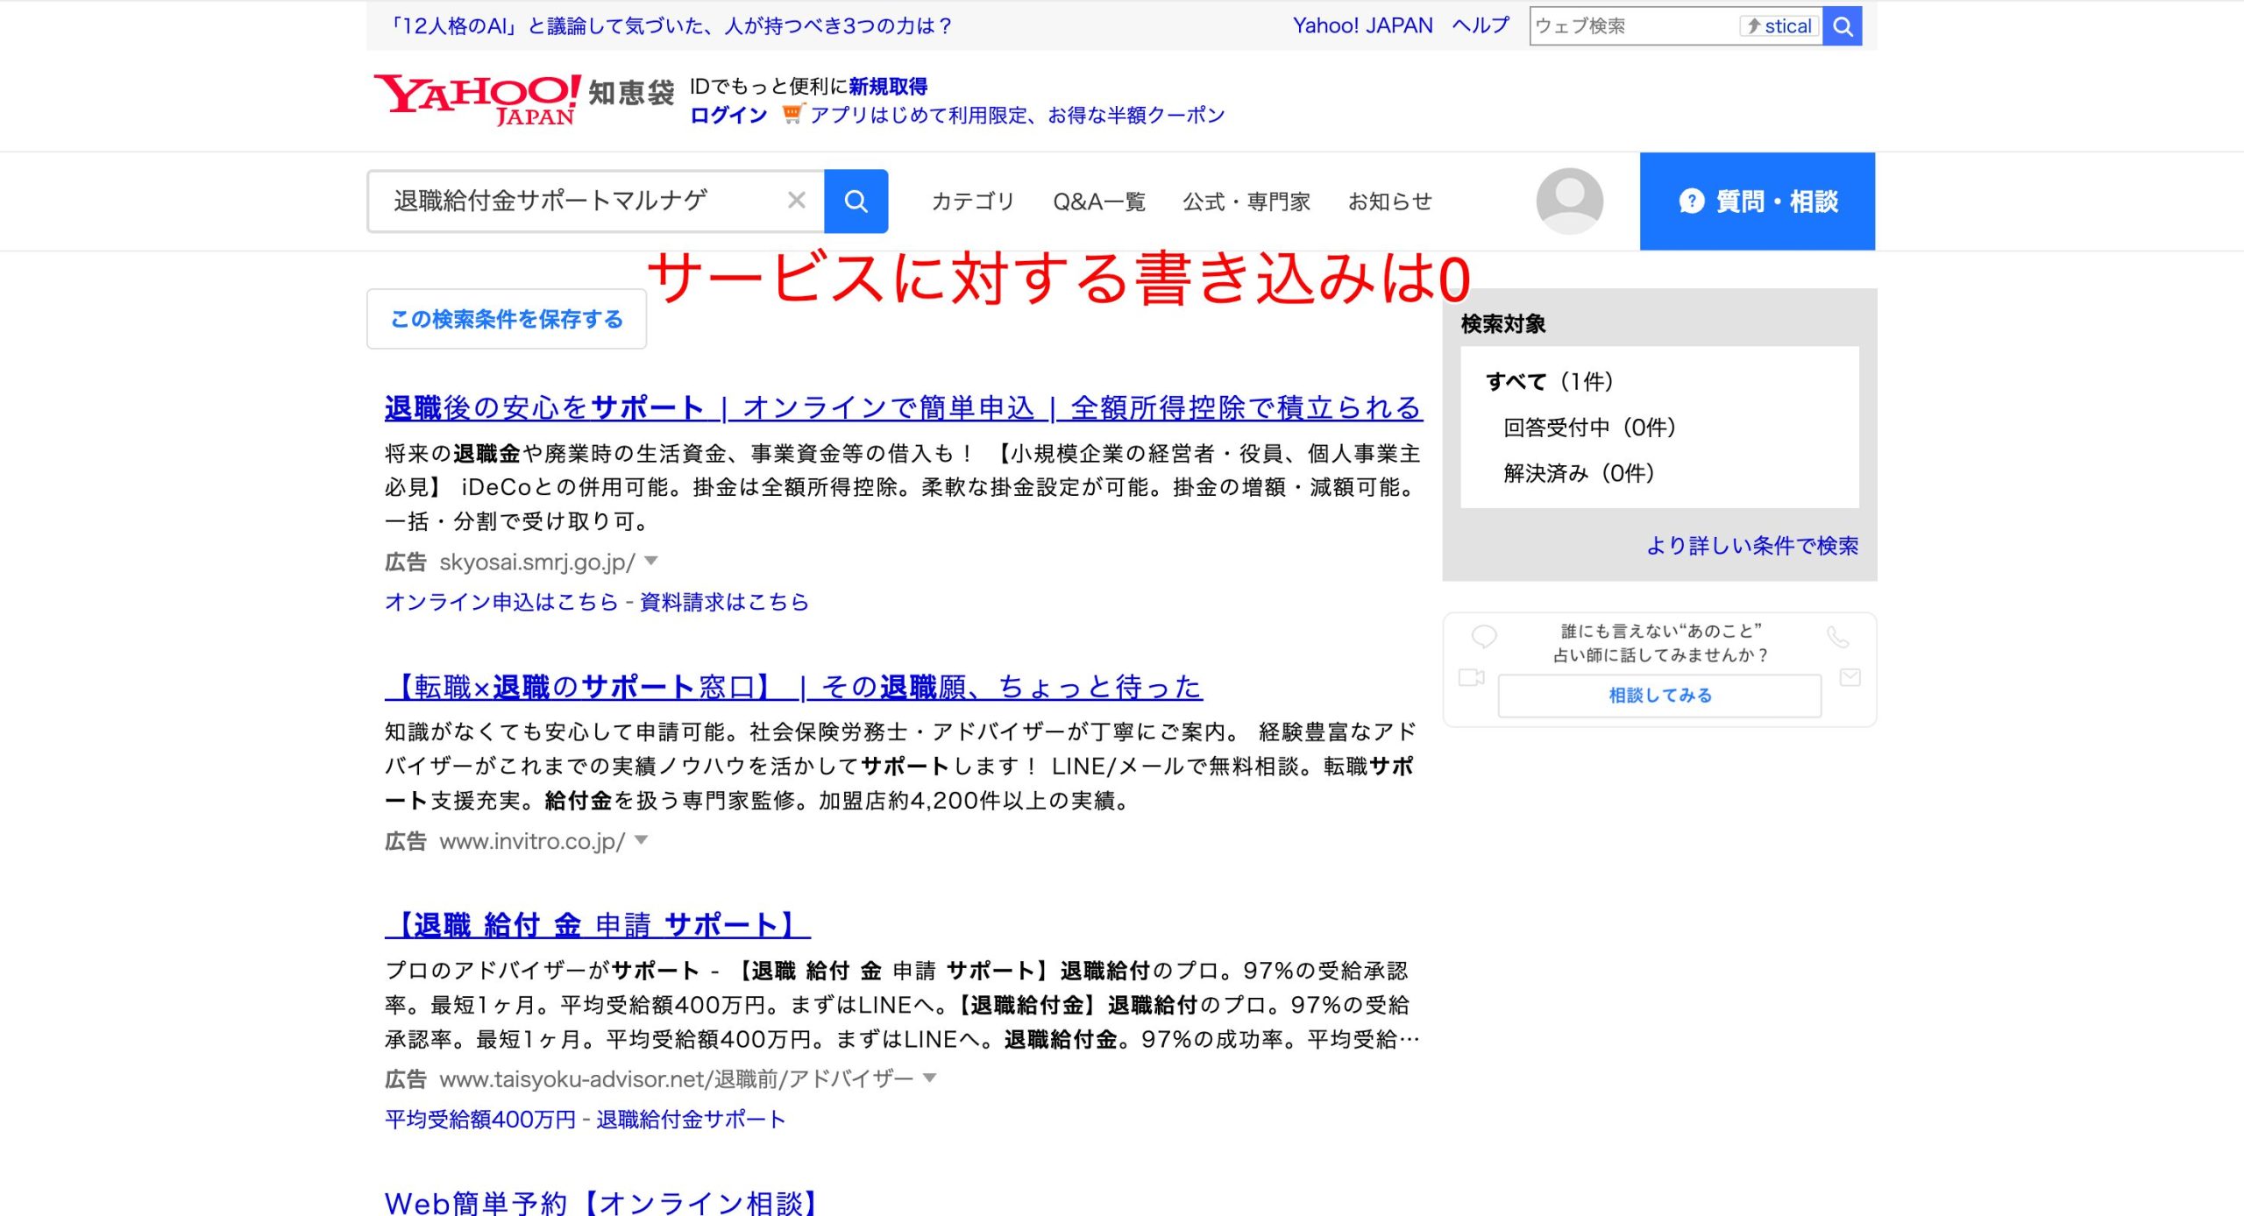Open the より詳しい条件で検索 link

pos(1752,546)
